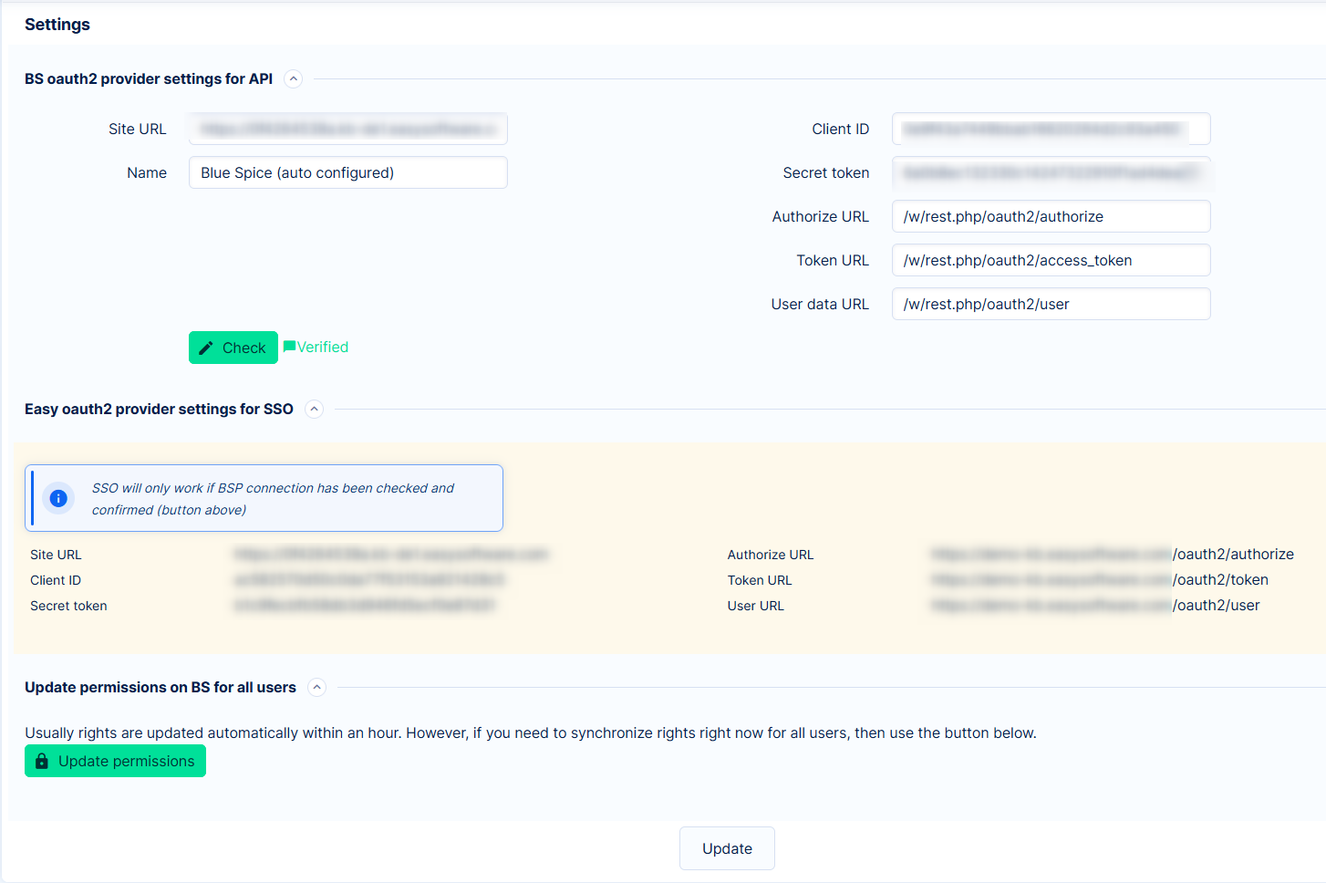Click the '/oauth2/authorize' SSO value
1326x883 pixels.
pos(1233,554)
